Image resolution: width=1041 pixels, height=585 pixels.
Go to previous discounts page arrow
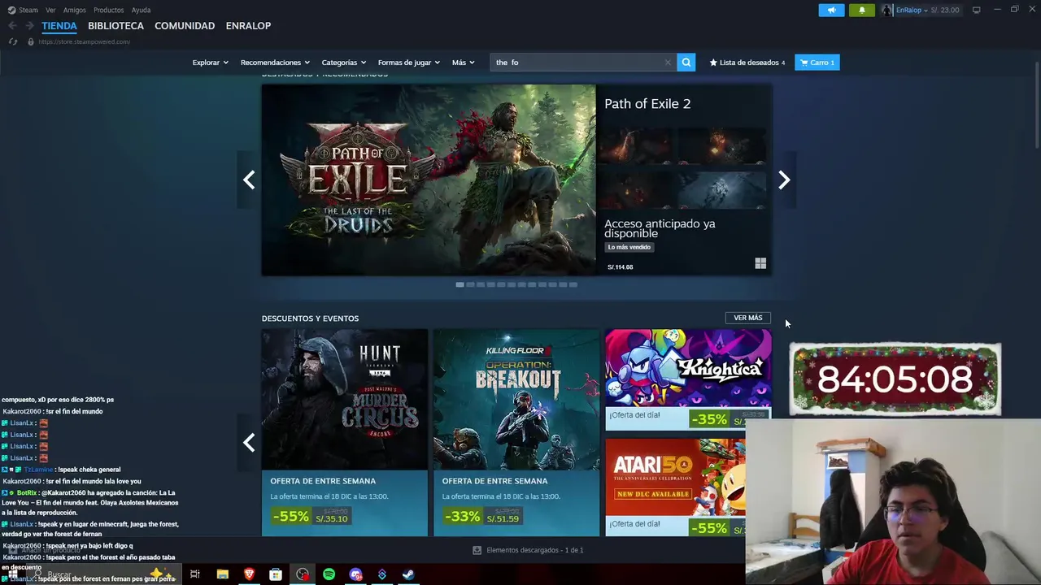tap(249, 443)
